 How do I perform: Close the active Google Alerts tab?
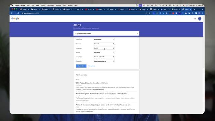(190, 9)
